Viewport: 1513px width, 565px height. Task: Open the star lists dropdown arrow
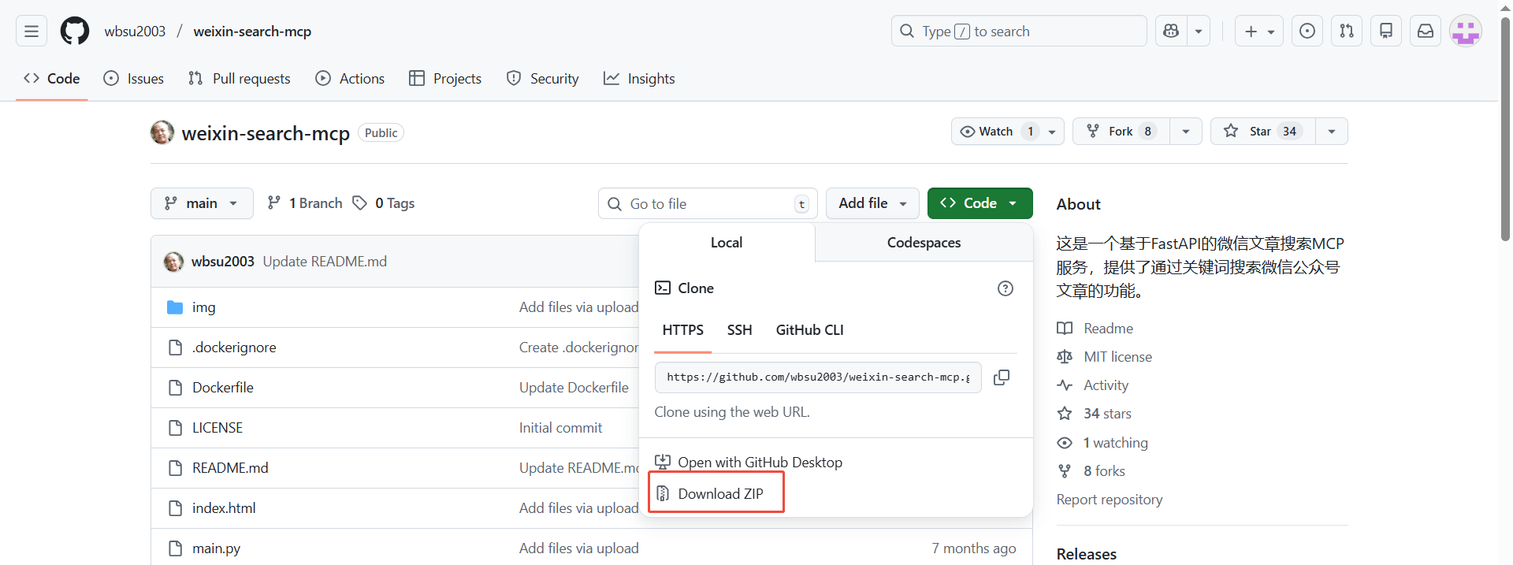1332,132
